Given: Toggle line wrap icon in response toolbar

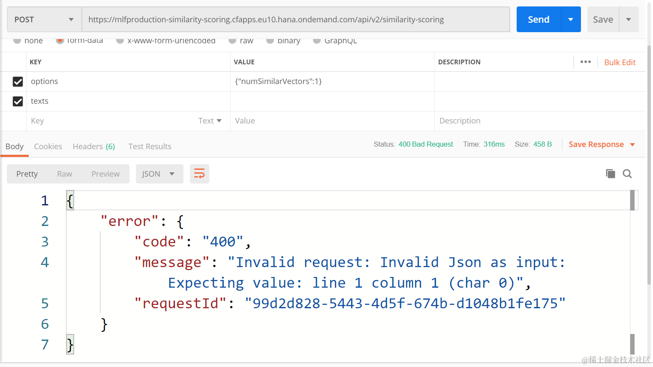Looking at the screenshot, I should [199, 174].
